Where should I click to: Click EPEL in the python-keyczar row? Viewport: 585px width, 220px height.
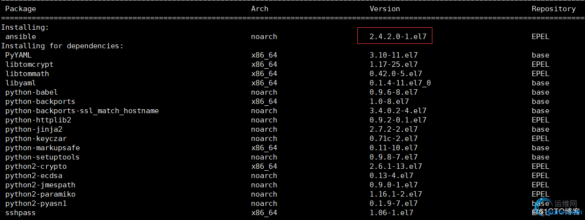tap(541, 139)
